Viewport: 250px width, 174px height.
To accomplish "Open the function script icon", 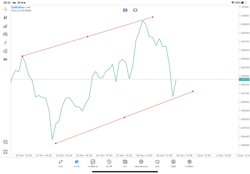I will click(5, 43).
